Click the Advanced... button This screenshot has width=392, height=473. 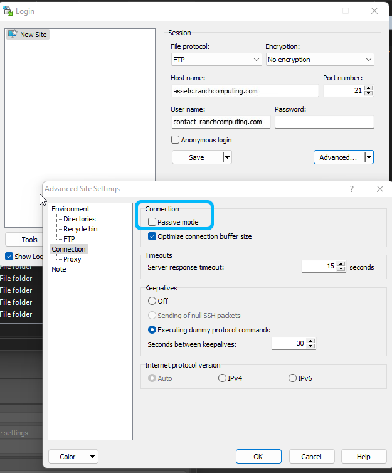coord(339,157)
